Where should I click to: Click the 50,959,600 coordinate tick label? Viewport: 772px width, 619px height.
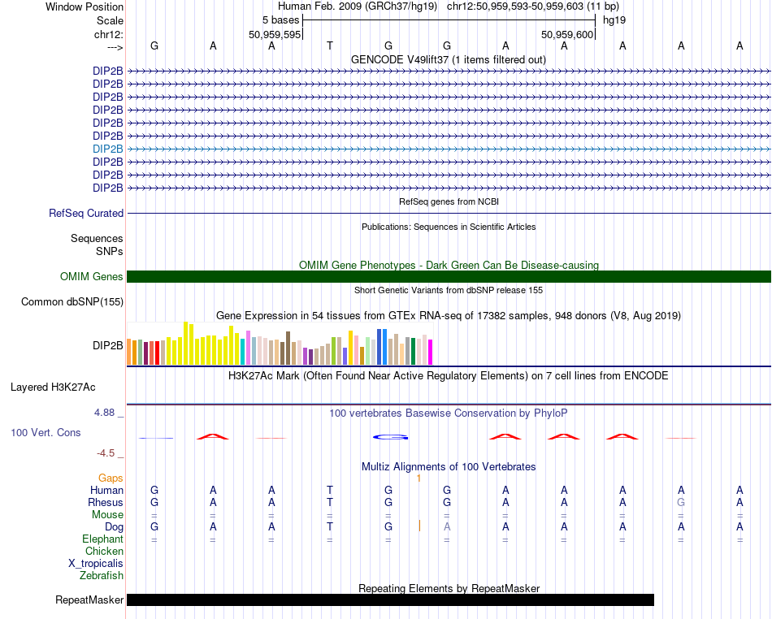click(x=566, y=34)
